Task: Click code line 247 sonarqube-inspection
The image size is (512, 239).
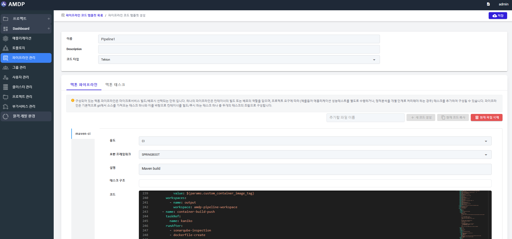Action: 190,230
